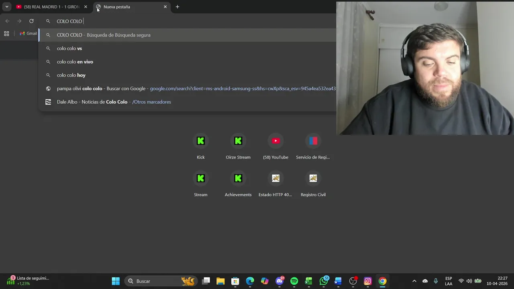Open the Servicio de Regi... shortcut
This screenshot has width=514, height=289.
coord(313,147)
